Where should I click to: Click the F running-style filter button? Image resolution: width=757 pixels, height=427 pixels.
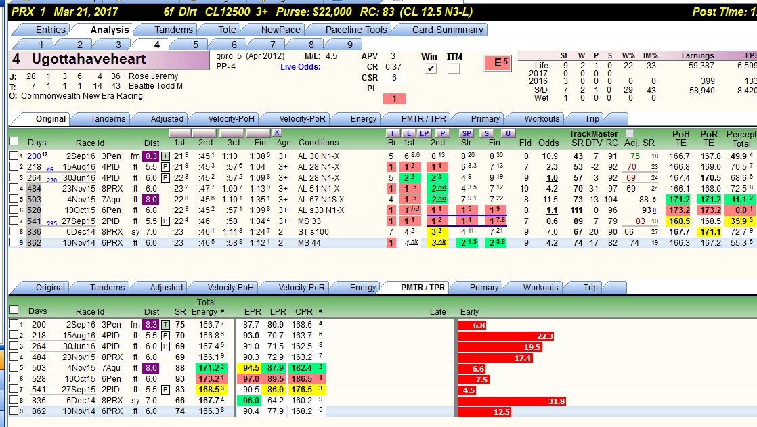[x=393, y=133]
